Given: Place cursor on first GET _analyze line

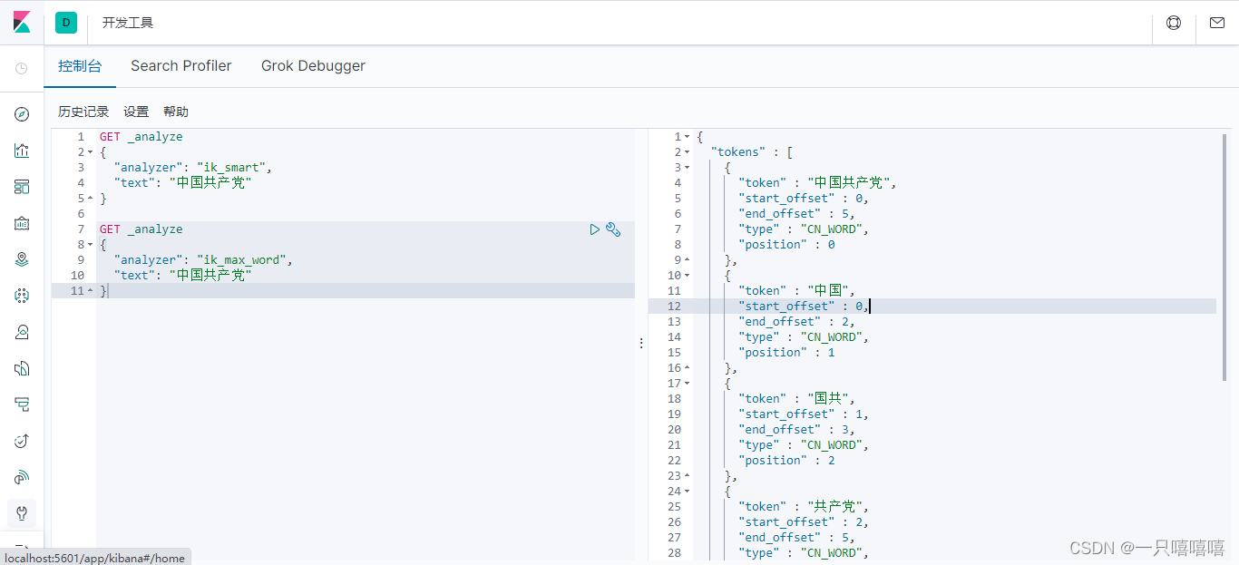Looking at the screenshot, I should tap(141, 137).
